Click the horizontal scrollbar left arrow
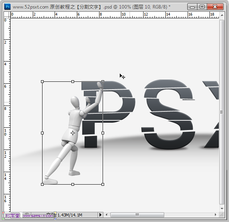229x222 pixels. click(x=107, y=215)
